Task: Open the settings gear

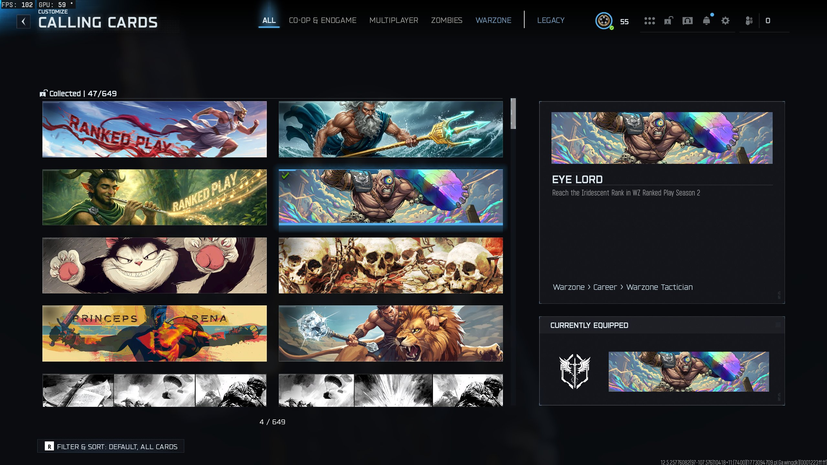Action: (x=725, y=21)
